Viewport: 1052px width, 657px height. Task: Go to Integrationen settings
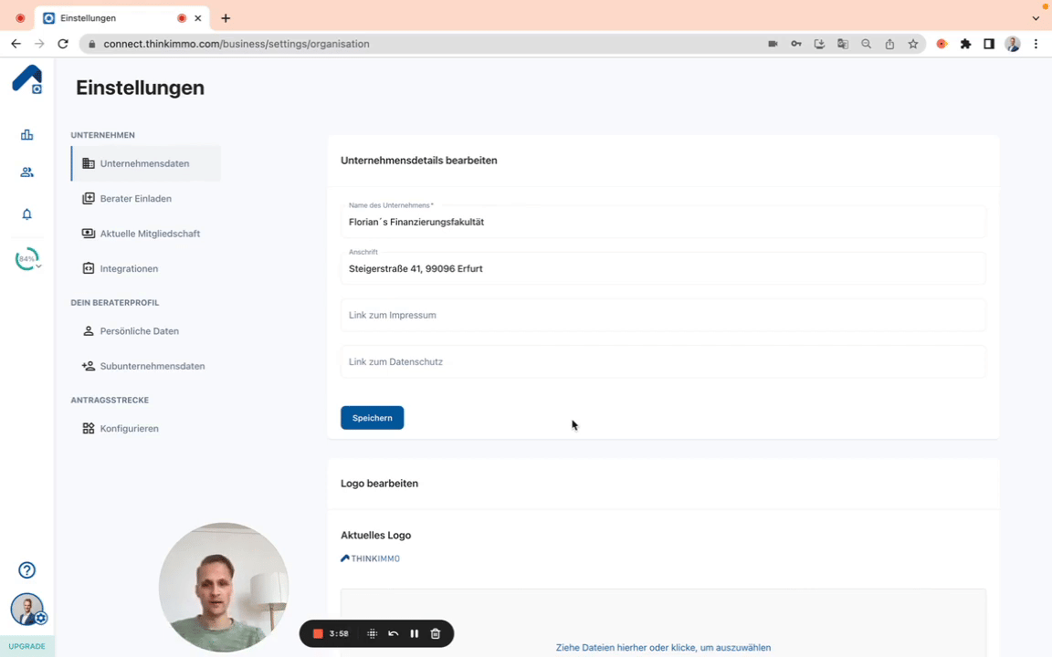pyautogui.click(x=129, y=269)
